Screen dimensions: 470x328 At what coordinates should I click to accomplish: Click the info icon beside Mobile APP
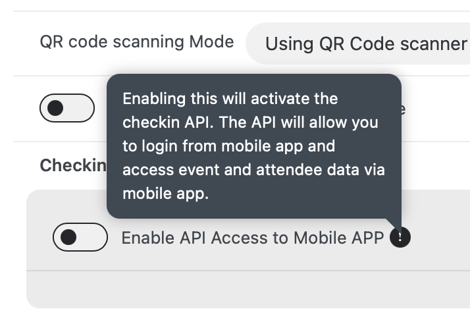tap(400, 238)
